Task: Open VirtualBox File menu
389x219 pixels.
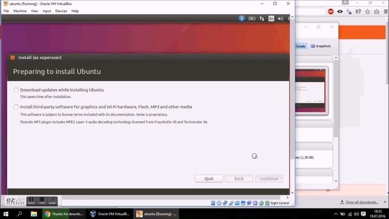Action: click(6, 11)
